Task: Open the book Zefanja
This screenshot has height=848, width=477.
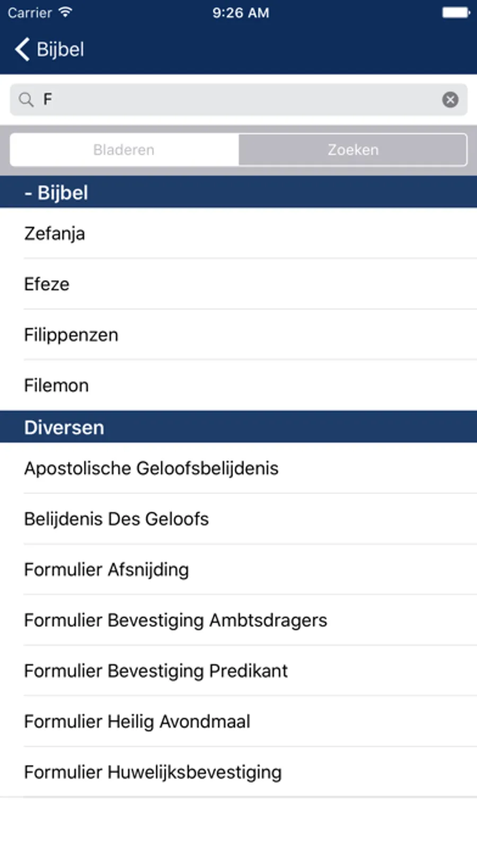Action: 238,233
